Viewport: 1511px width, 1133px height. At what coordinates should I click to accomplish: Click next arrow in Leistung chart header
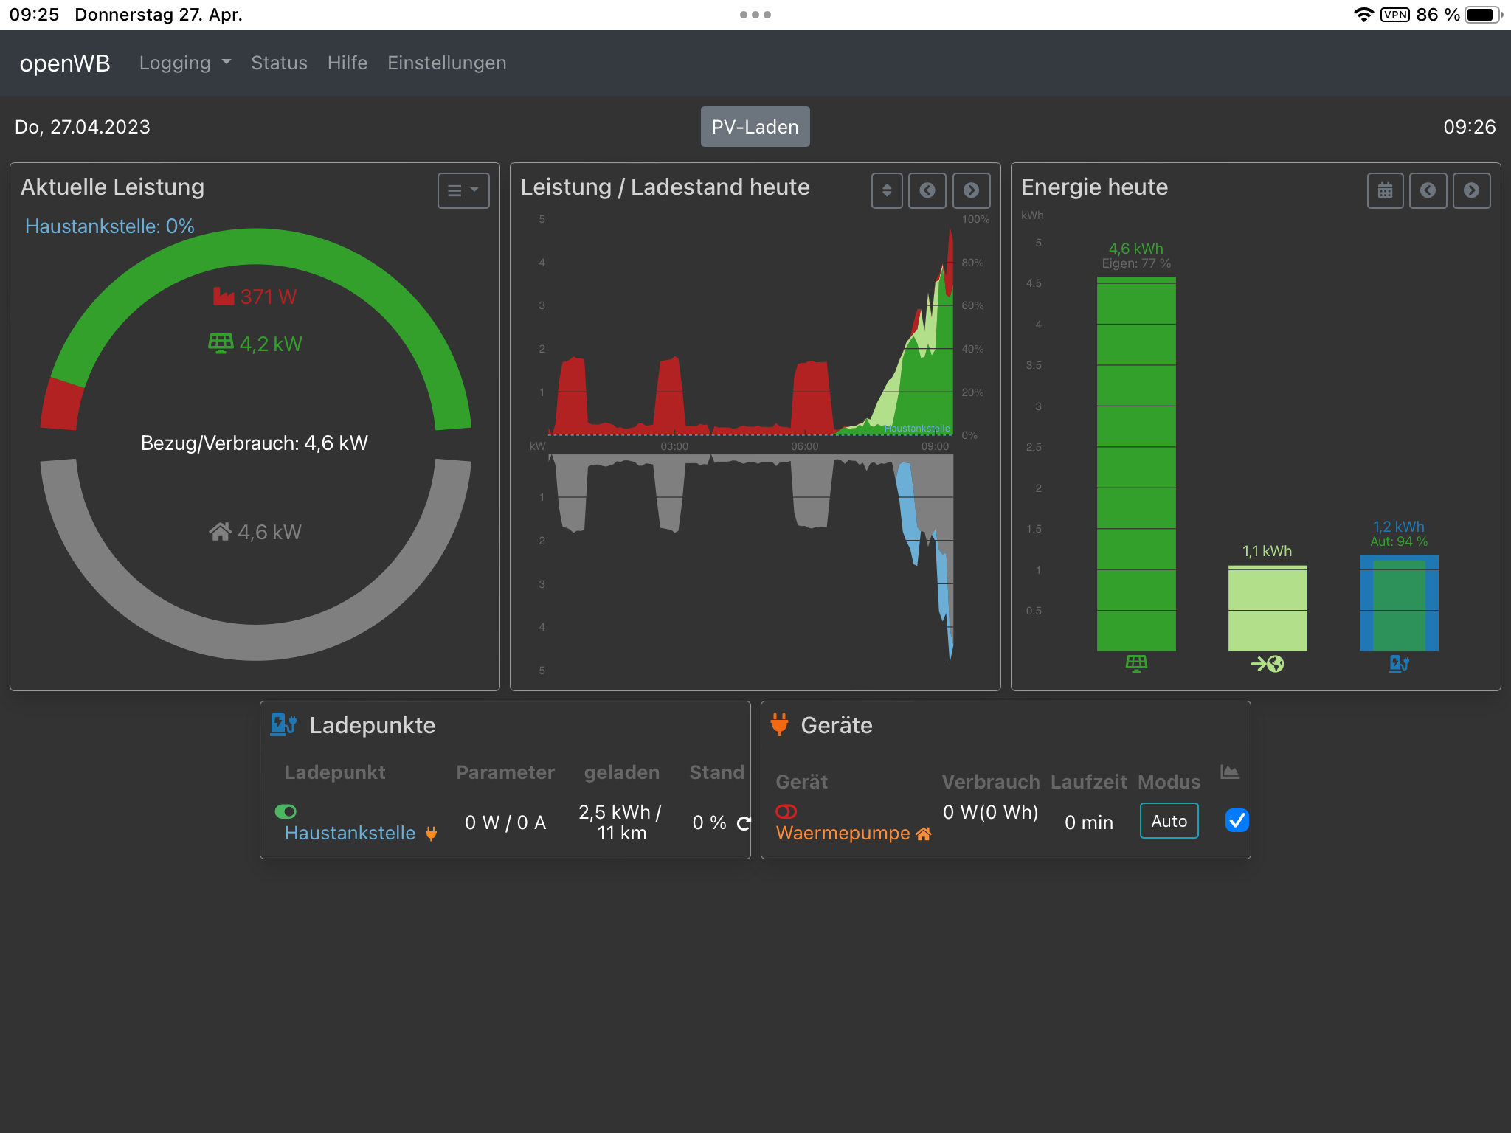click(971, 191)
